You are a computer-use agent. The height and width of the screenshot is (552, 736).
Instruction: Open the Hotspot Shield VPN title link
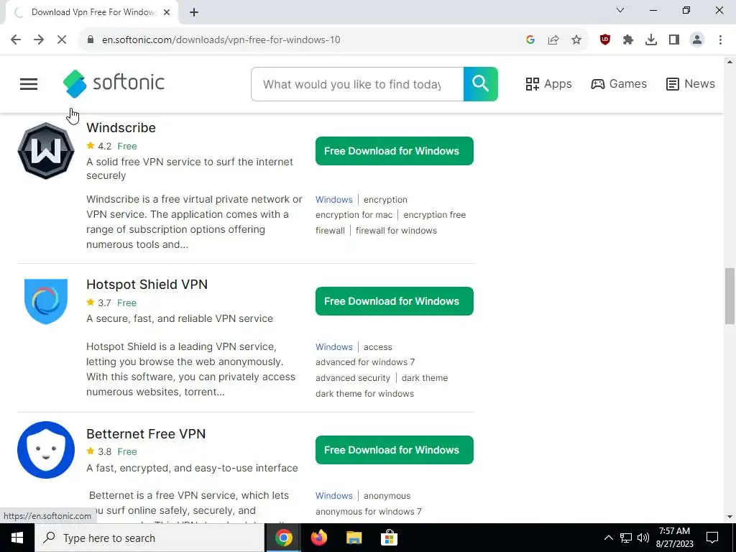coord(147,285)
